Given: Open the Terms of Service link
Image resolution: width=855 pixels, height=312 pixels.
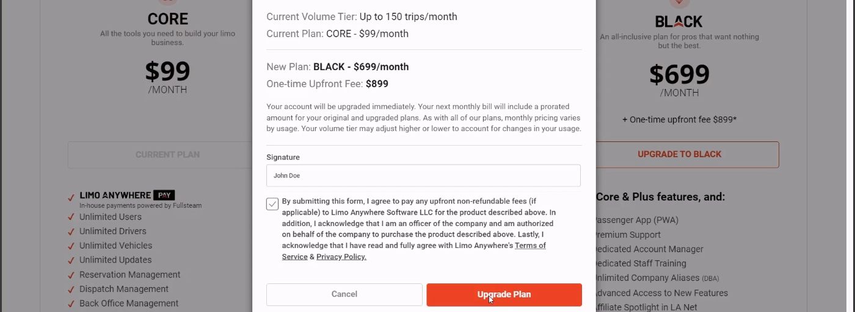Looking at the screenshot, I should pos(530,246).
